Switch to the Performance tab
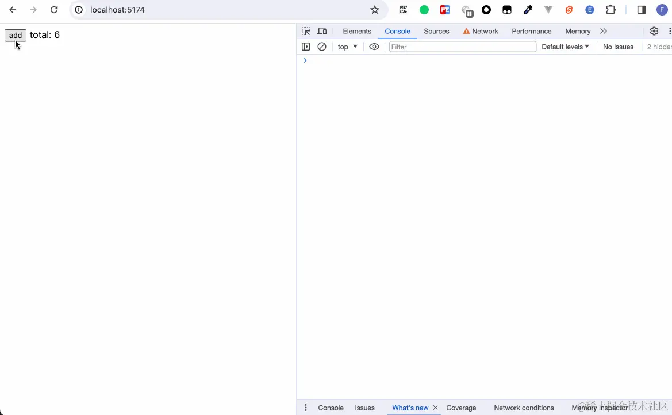 click(531, 31)
